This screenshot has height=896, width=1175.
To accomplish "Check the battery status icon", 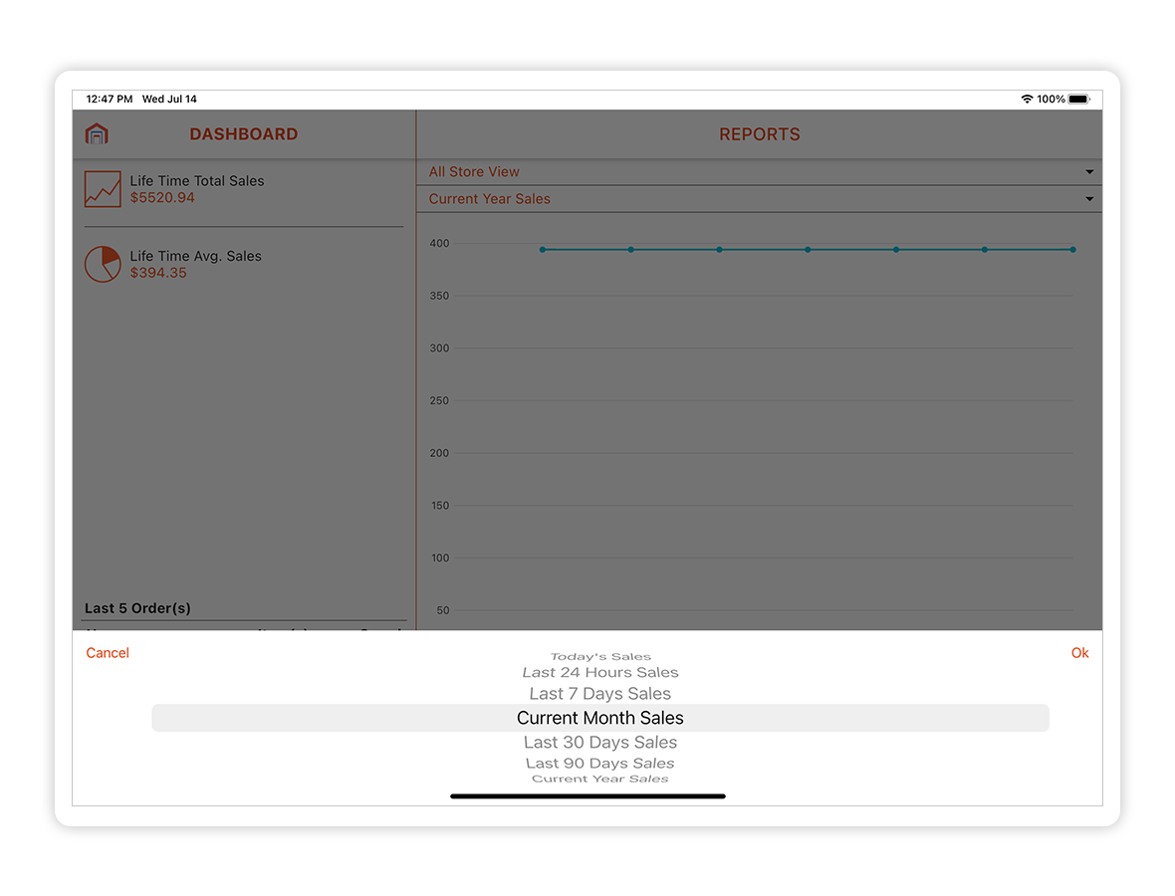I will pos(1079,99).
